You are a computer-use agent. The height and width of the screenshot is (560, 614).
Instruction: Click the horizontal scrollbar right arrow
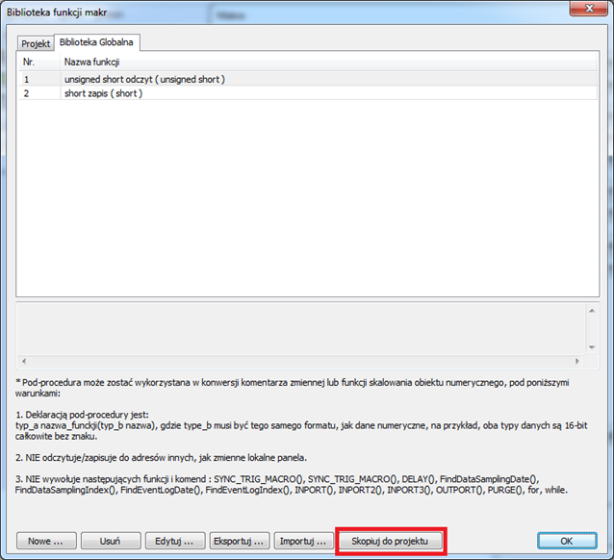577,361
